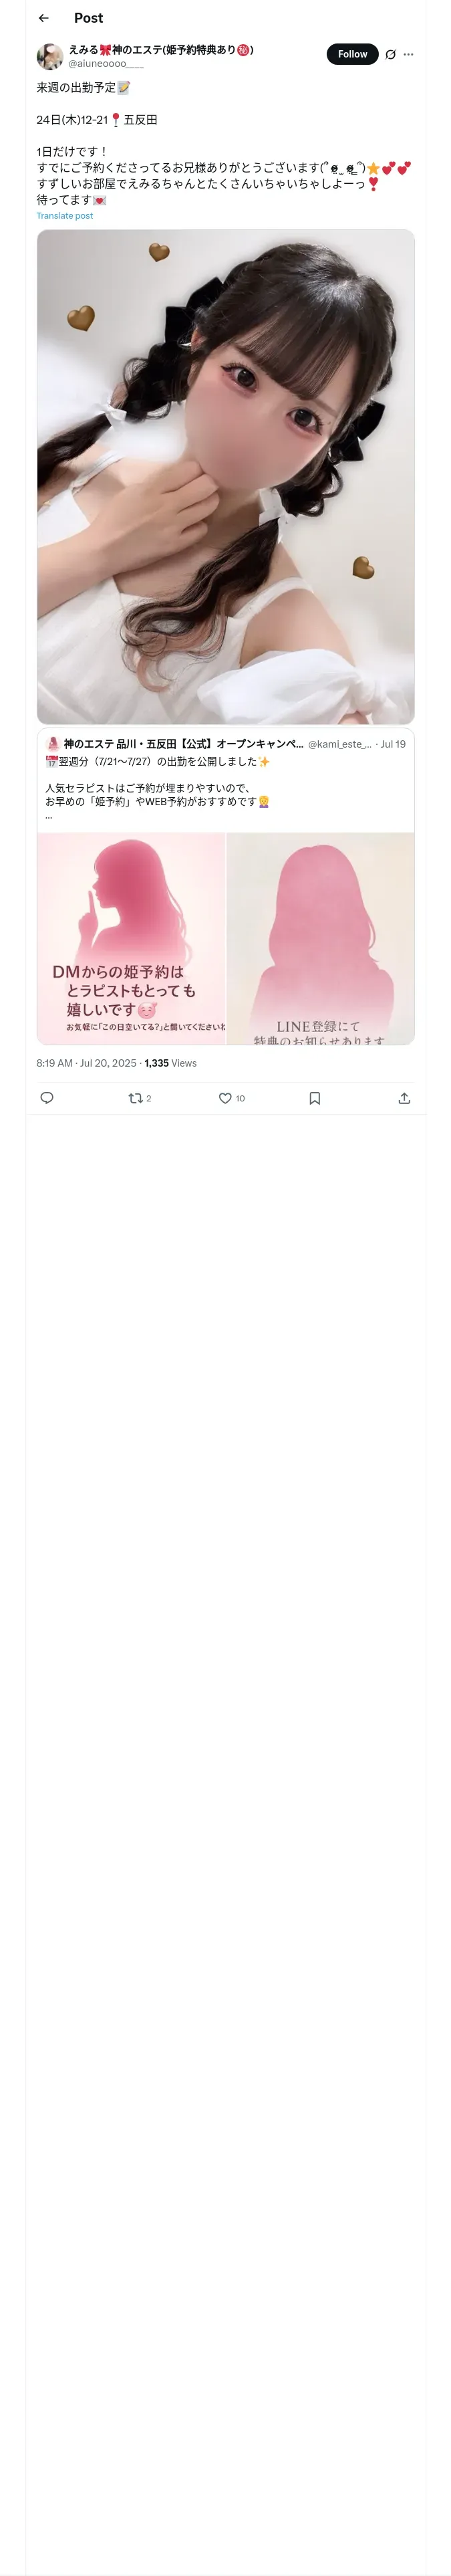Screen dimensions: 451x2576
Task: Go back using the arrow icon
Action: tap(44, 18)
